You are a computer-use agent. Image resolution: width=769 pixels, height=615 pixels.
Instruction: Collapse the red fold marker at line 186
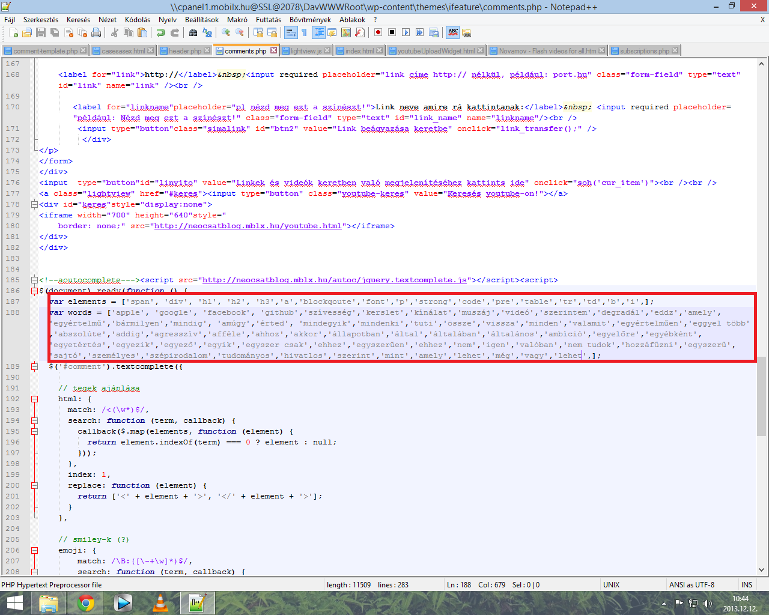34,291
